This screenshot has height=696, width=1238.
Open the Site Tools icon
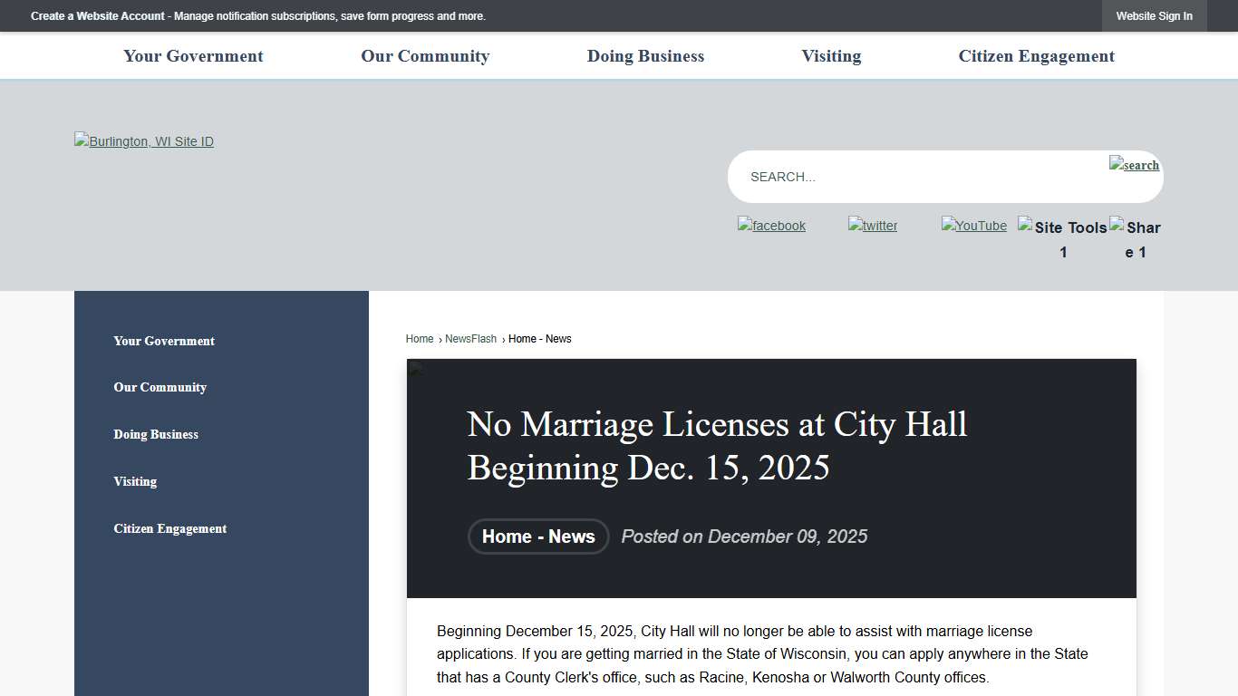[x=1062, y=238]
